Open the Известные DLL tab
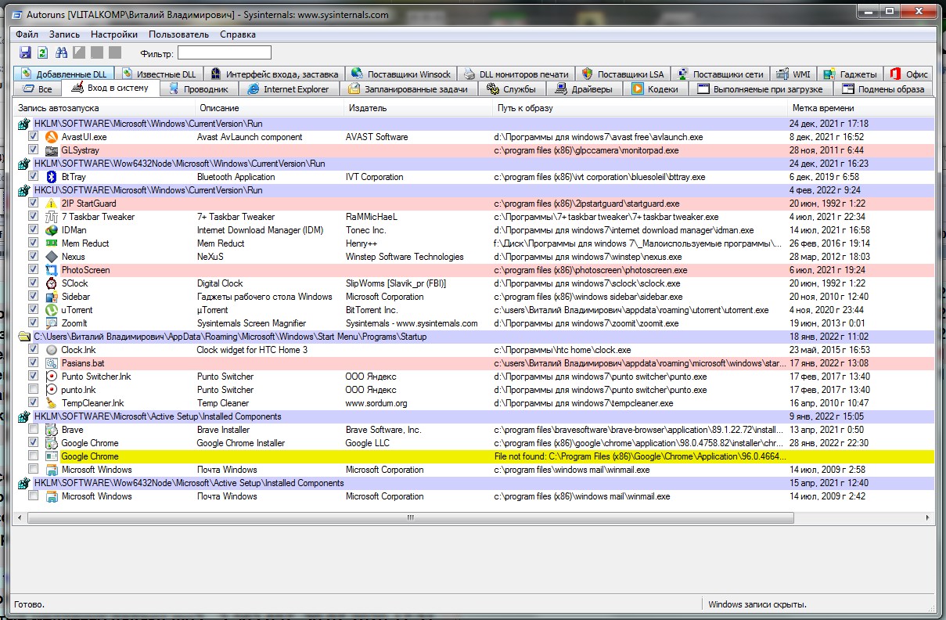Screen dimensions: 946x620 tap(160, 74)
